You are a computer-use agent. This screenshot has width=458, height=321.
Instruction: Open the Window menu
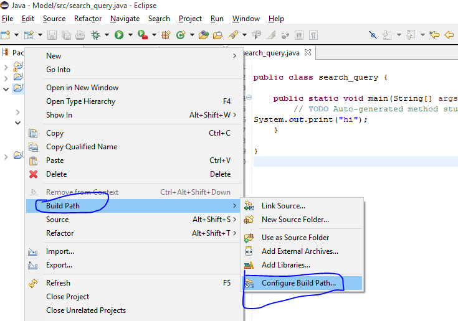coord(246,19)
